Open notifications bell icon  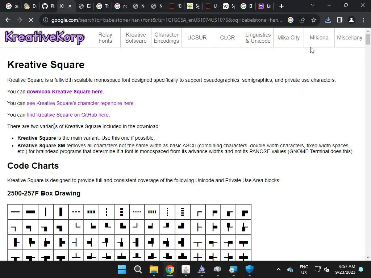coord(361,269)
